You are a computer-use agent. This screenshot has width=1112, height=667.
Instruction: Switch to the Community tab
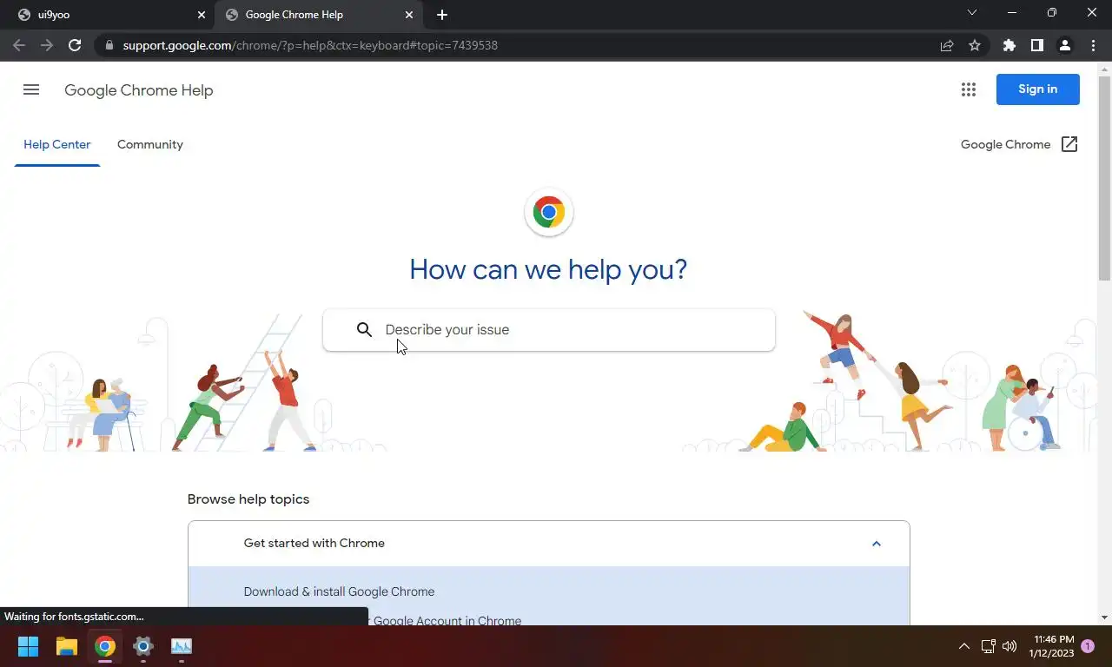(x=150, y=145)
